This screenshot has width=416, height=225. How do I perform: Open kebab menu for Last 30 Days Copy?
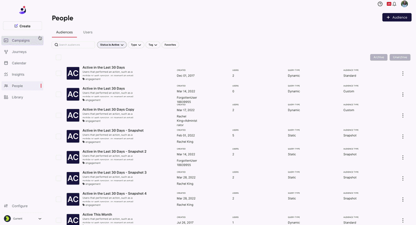(x=402, y=115)
